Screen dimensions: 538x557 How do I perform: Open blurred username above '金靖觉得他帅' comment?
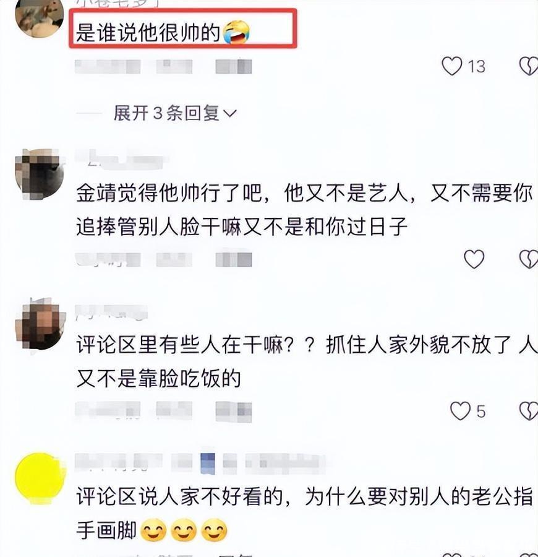pyautogui.click(x=122, y=159)
